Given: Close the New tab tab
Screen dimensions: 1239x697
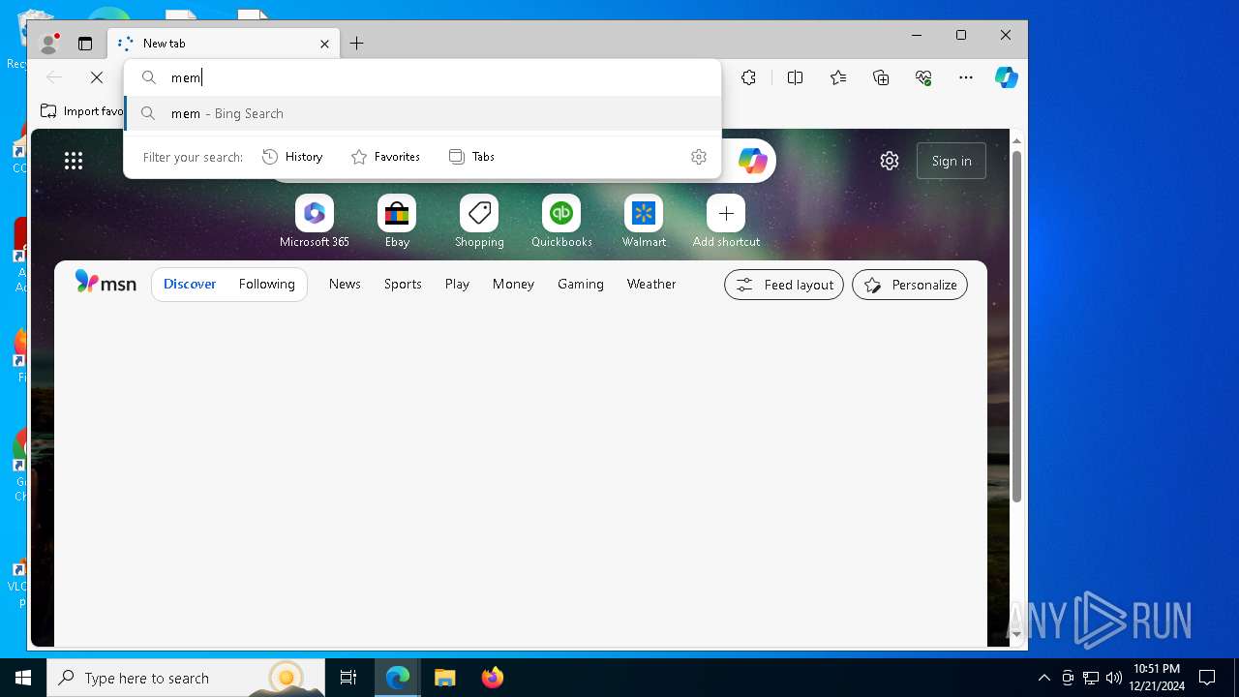Looking at the screenshot, I should tap(324, 44).
